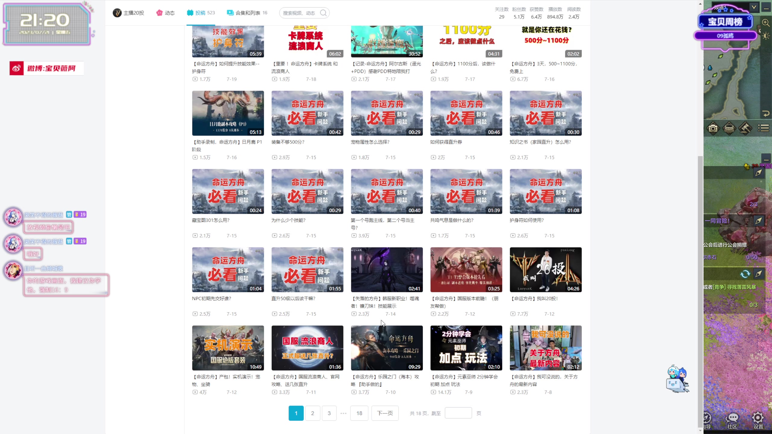Open the 设置 gear icon
This screenshot has width=772, height=434.
point(758,418)
